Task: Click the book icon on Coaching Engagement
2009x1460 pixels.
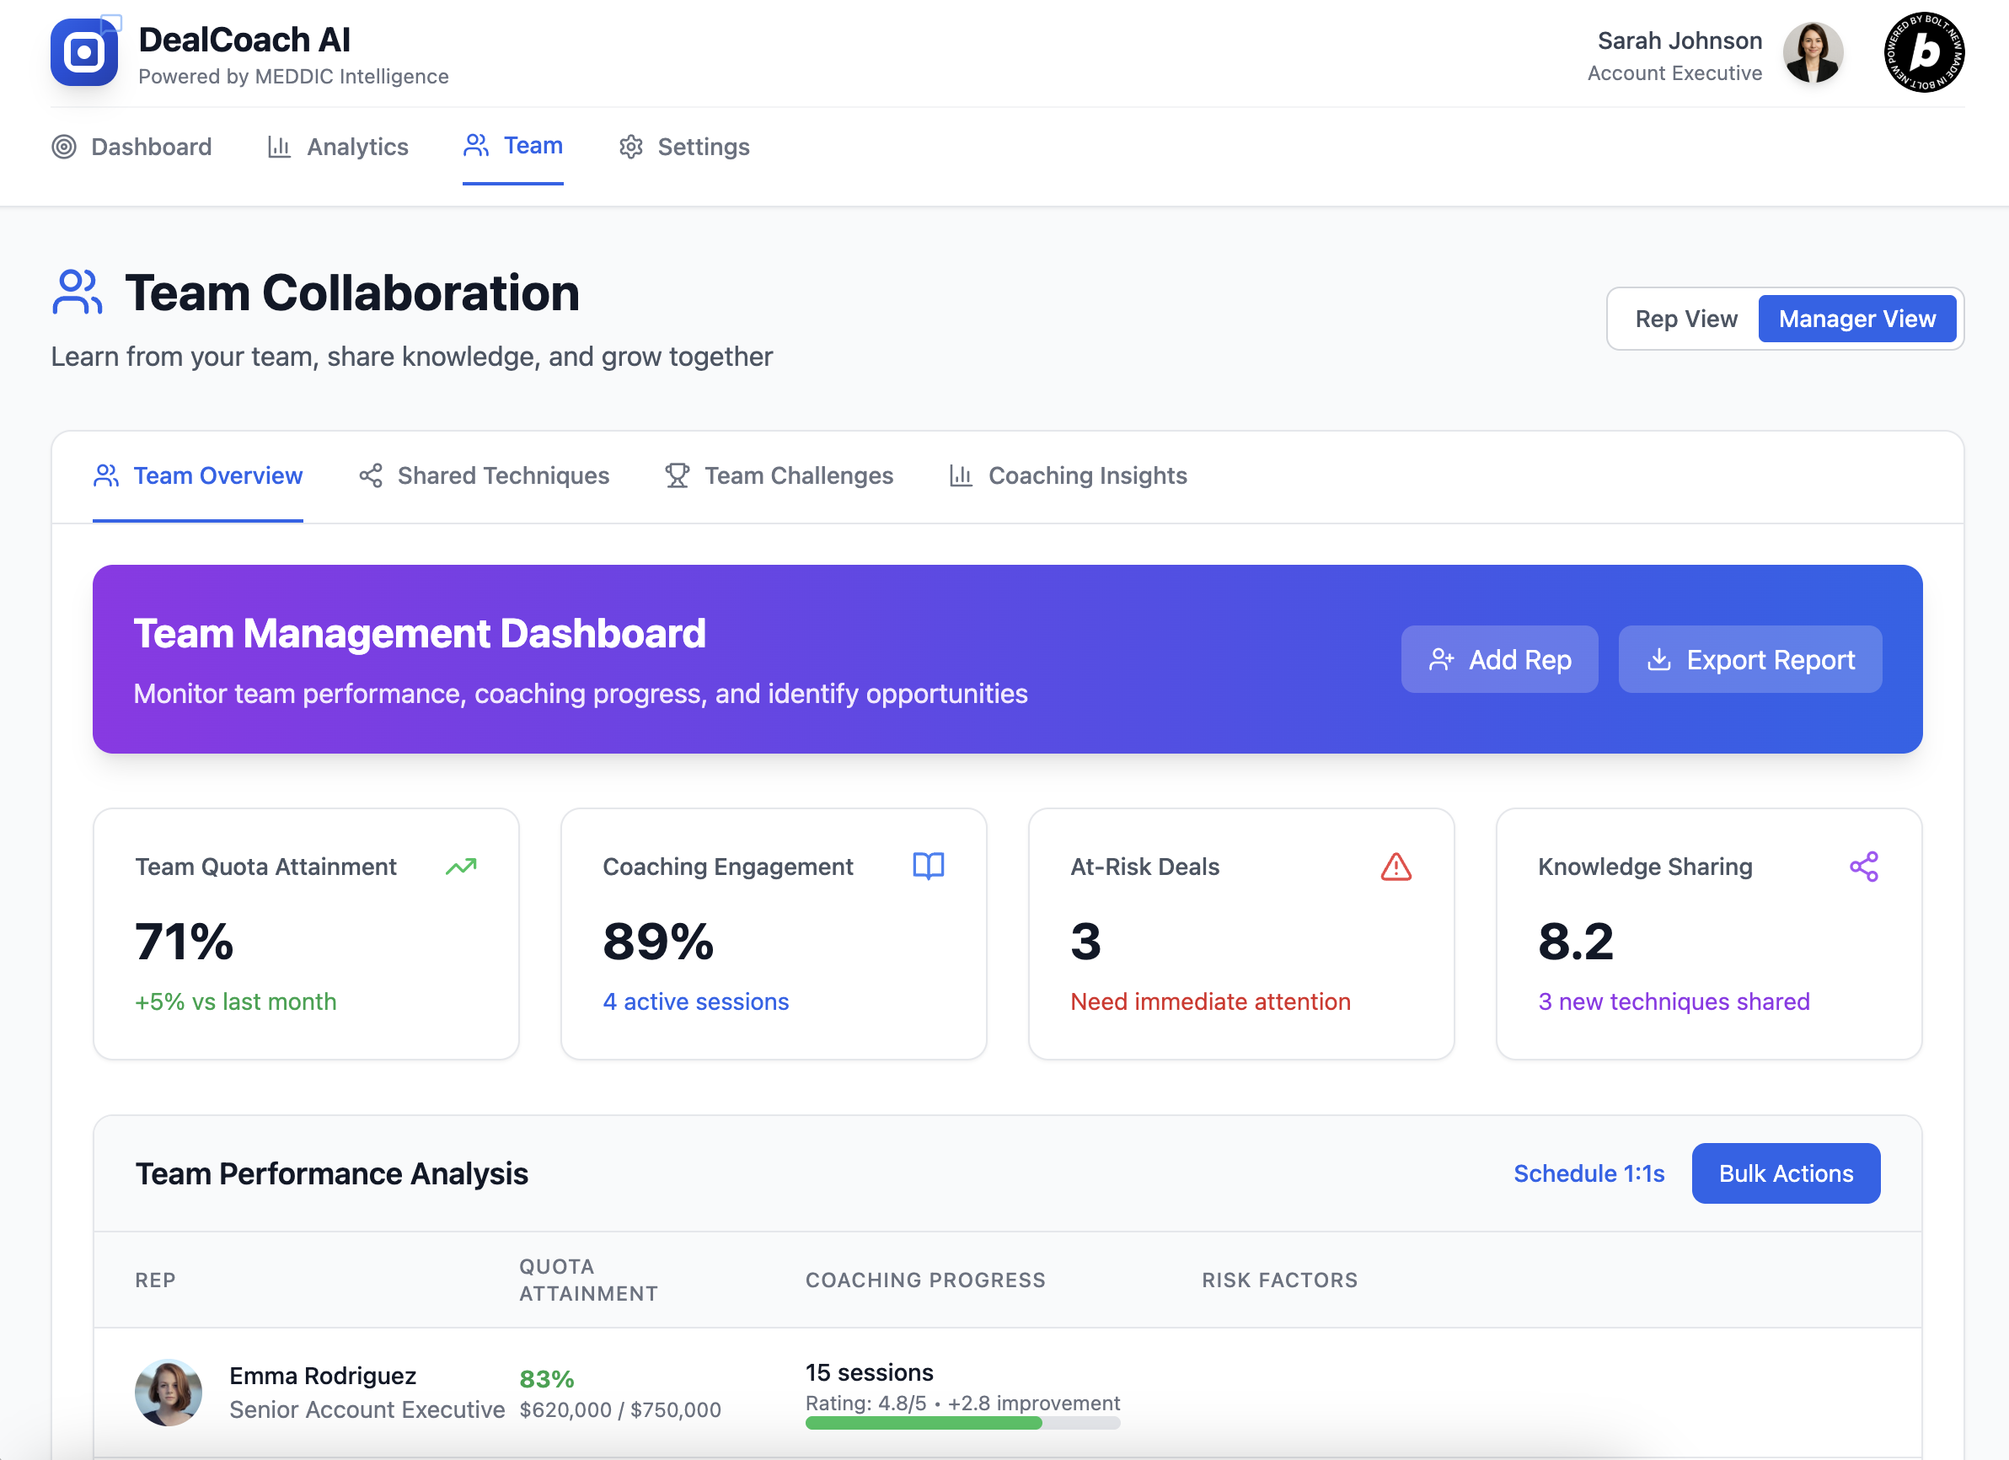Action: point(929,867)
